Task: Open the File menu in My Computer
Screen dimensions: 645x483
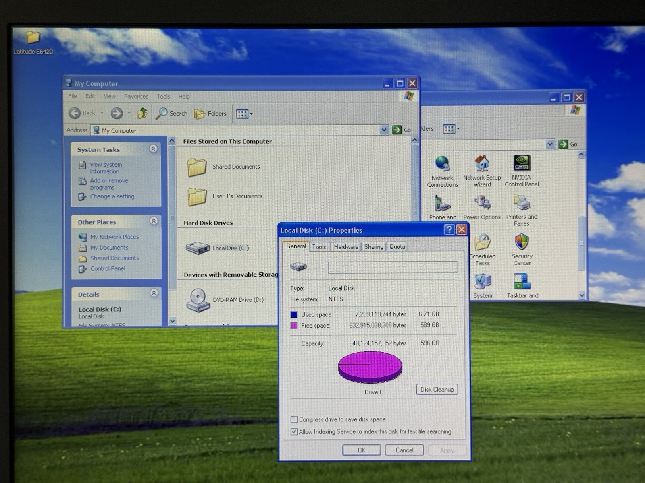Action: coord(73,96)
